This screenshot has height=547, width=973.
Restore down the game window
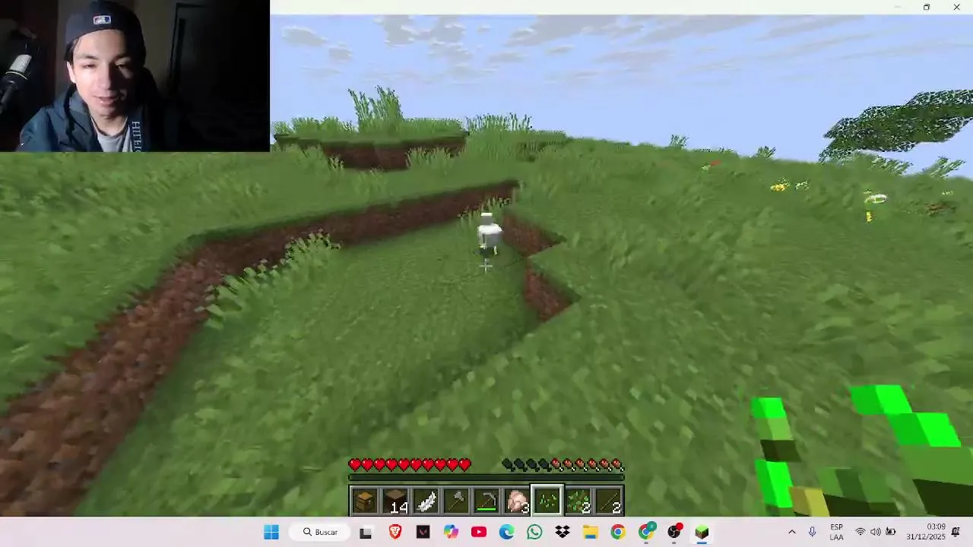coord(926,7)
